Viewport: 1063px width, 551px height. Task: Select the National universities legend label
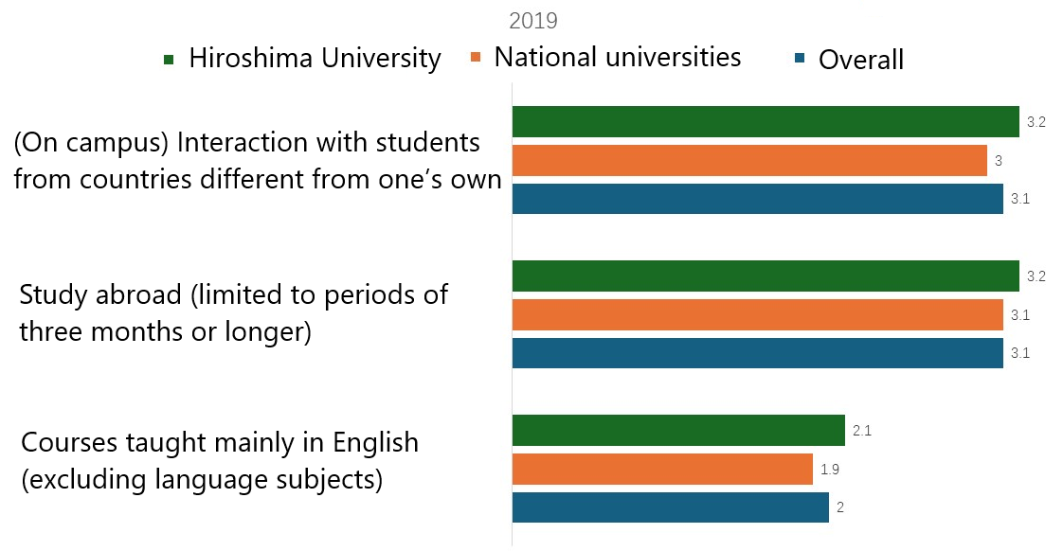618,57
